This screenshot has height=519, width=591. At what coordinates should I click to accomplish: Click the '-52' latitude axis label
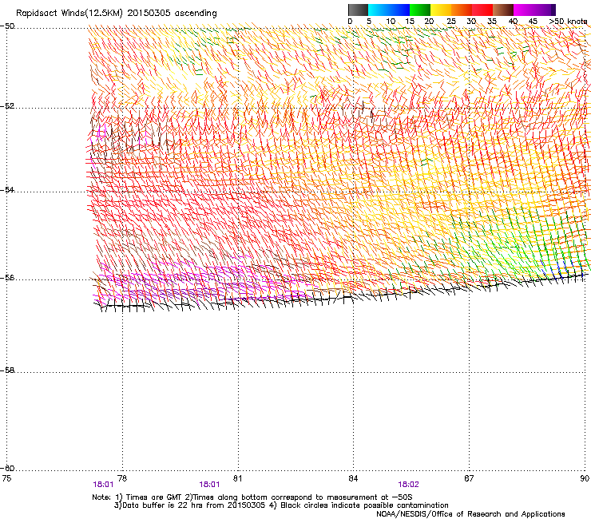7,106
